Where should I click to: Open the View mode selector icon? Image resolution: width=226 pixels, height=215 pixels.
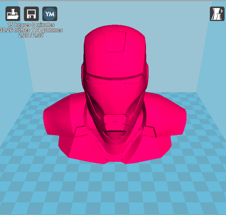click(217, 14)
